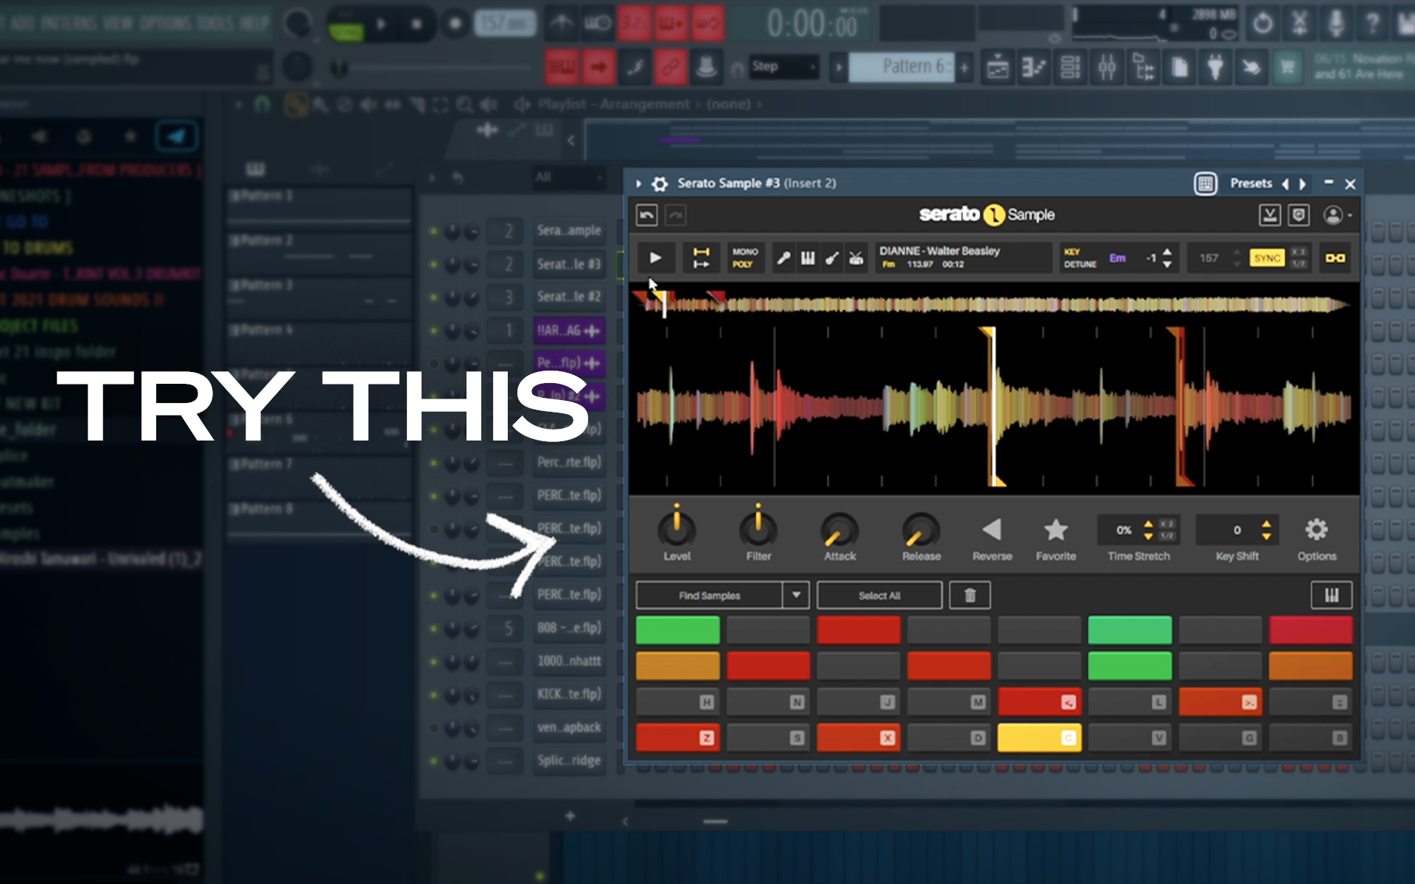Image resolution: width=1415 pixels, height=884 pixels.
Task: Open the plugin wrapper gear settings
Action: [660, 183]
